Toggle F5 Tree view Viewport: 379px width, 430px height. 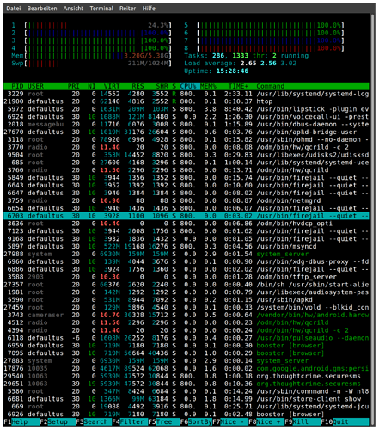pos(164,421)
